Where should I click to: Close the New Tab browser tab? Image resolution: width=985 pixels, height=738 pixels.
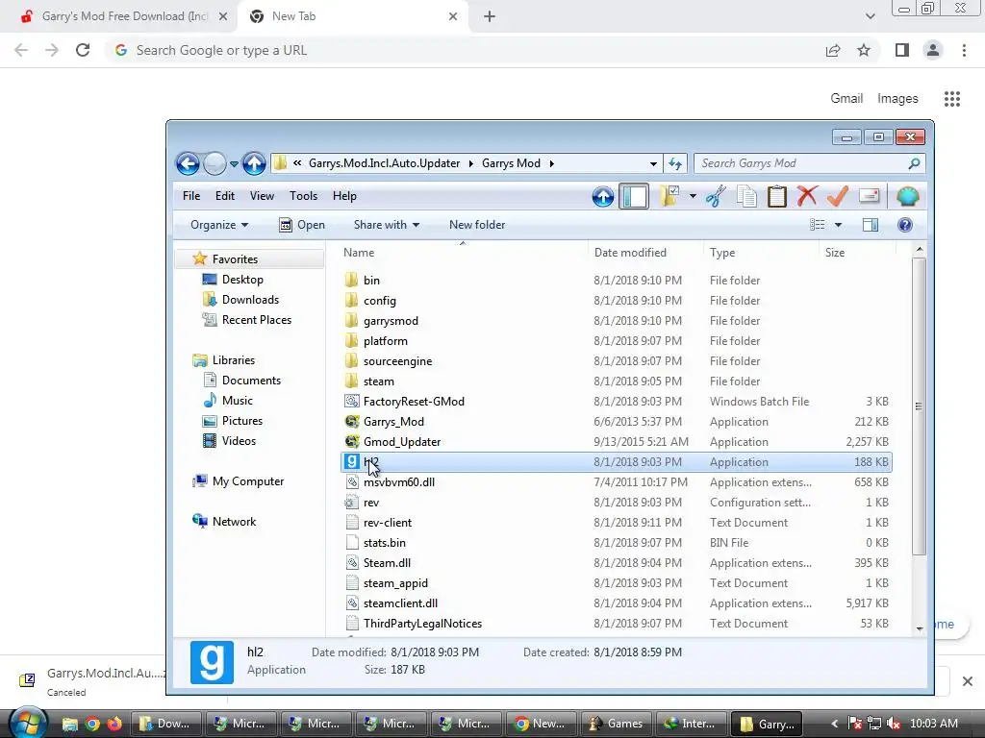[453, 16]
